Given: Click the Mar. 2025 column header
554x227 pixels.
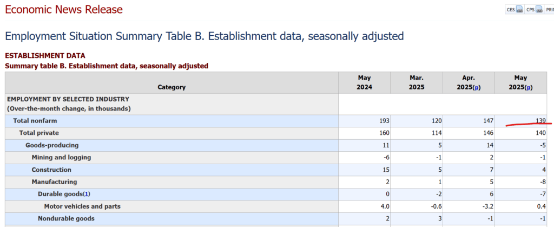Looking at the screenshot, I should point(417,82).
